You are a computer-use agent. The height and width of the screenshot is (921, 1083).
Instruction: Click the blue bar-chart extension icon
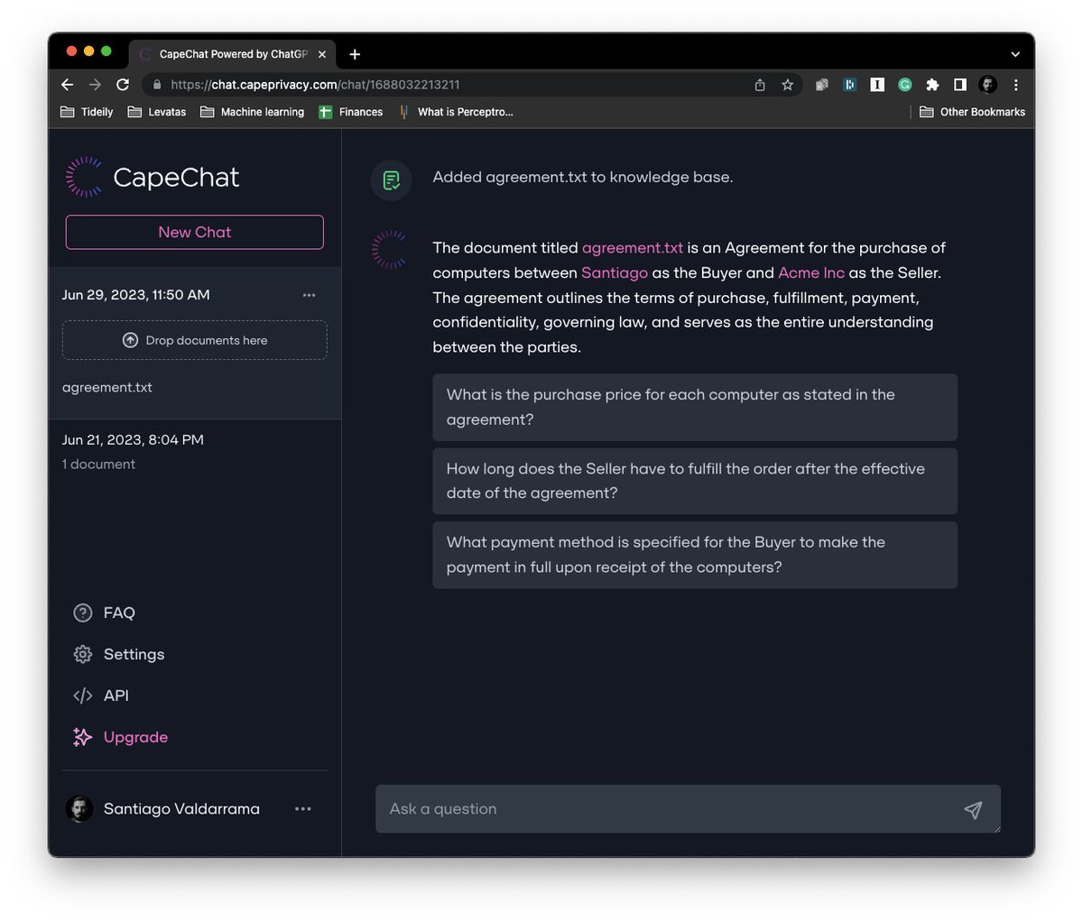[849, 85]
